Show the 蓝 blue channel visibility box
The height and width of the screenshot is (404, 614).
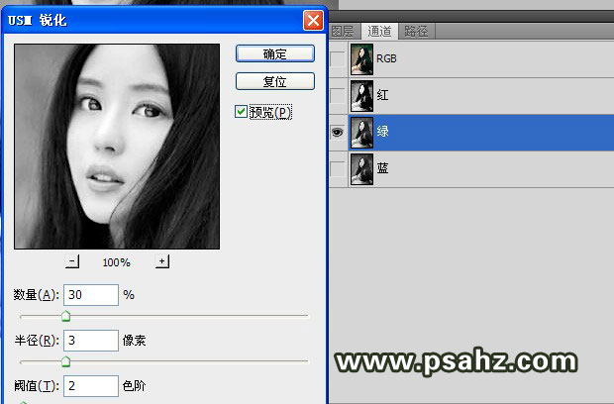(339, 169)
